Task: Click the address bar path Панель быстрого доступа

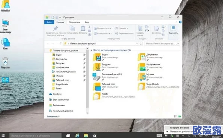Action: [83, 44]
